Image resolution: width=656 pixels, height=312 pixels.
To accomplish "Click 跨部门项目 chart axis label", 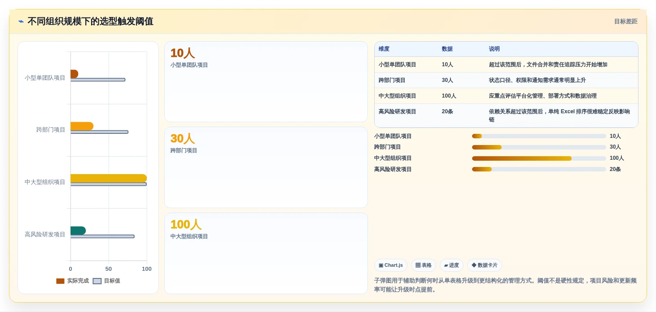I will pyautogui.click(x=51, y=130).
